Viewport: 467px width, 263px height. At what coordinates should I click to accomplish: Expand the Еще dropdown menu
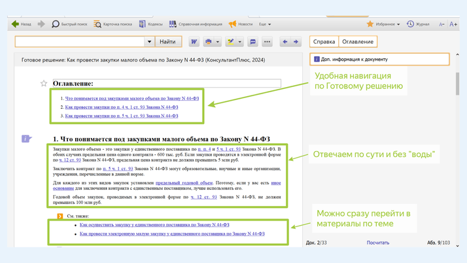pyautogui.click(x=265, y=24)
